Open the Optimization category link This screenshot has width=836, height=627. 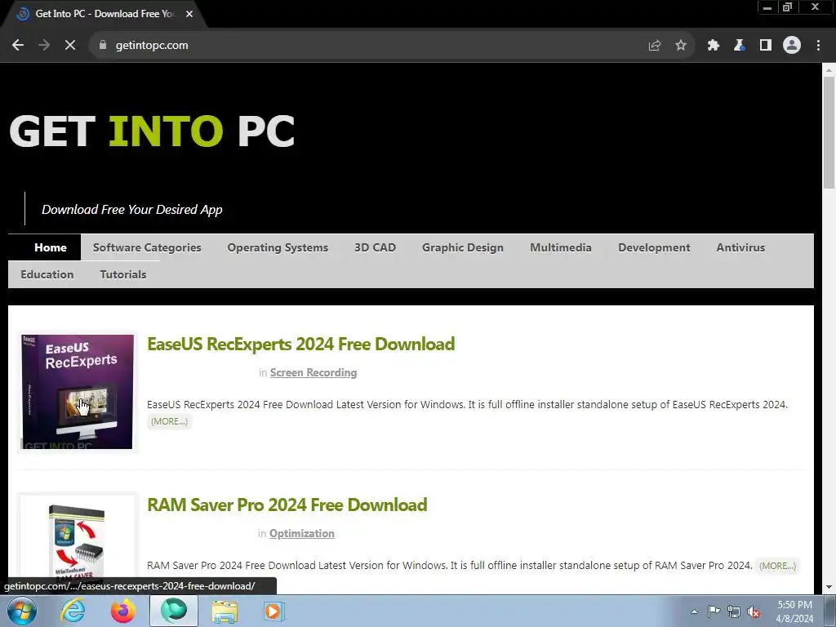(302, 533)
